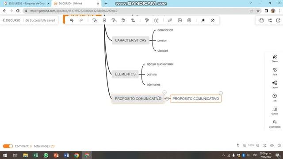Open WhatsApp from the taskbar
The image size is (283, 159).
[x=46, y=155]
